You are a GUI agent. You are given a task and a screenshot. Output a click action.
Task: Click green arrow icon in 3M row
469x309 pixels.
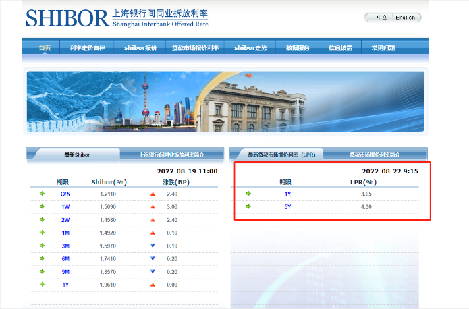pos(42,246)
